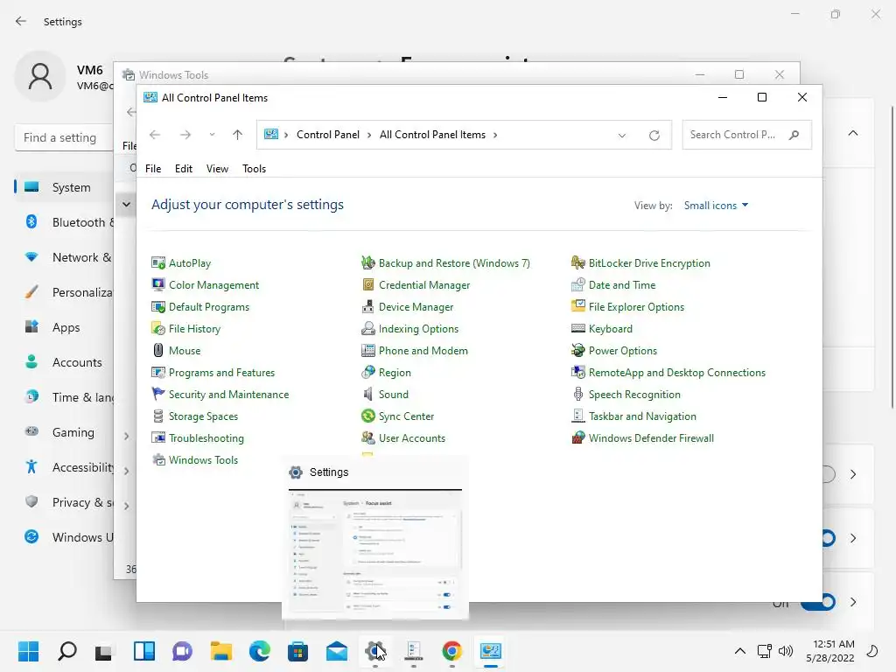Open Phone and Modem icon
The image size is (896, 672).
click(x=368, y=350)
